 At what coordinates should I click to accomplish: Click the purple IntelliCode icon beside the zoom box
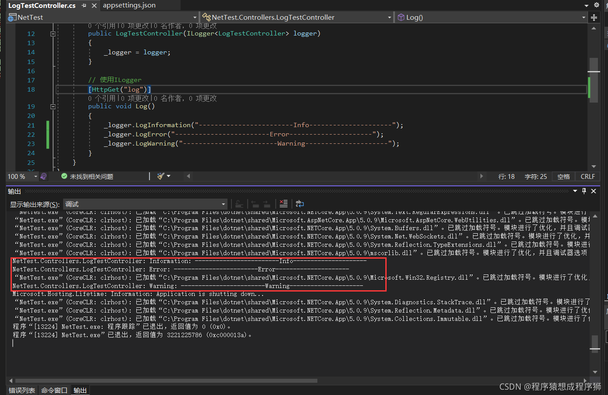43,177
